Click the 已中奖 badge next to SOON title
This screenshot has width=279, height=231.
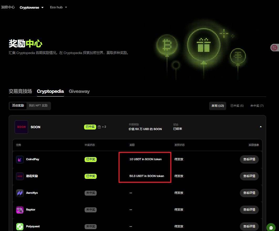click(90, 127)
